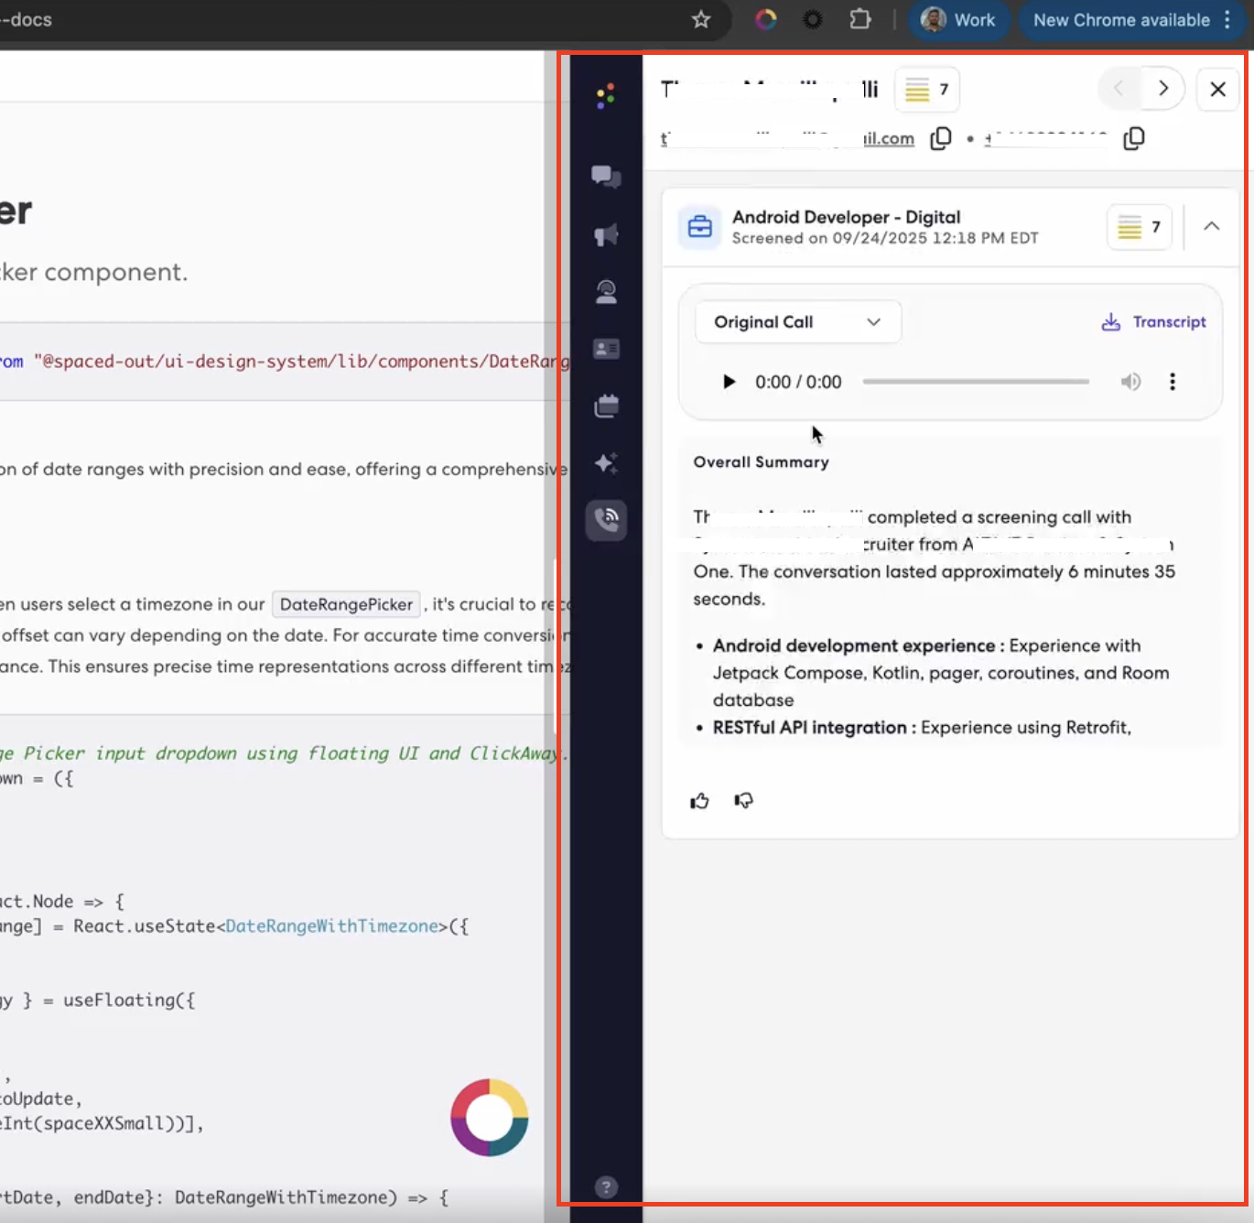
Task: Play the original call recording
Action: (729, 382)
